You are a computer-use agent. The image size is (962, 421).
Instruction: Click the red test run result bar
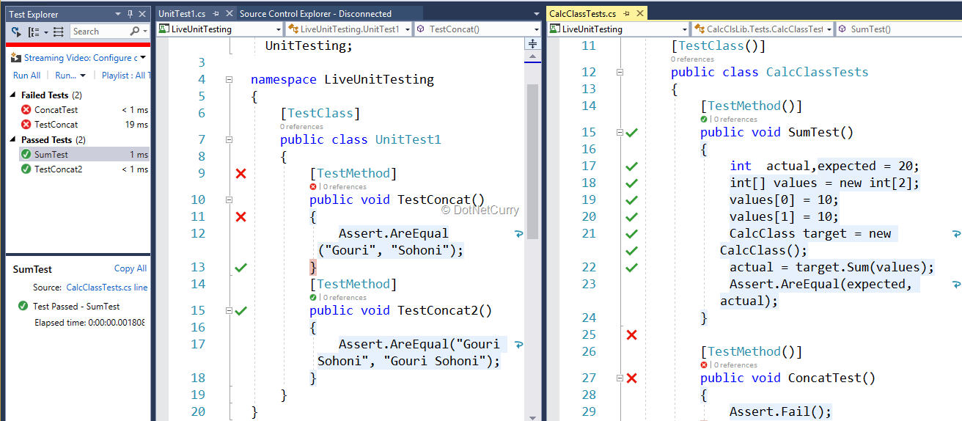(x=78, y=45)
